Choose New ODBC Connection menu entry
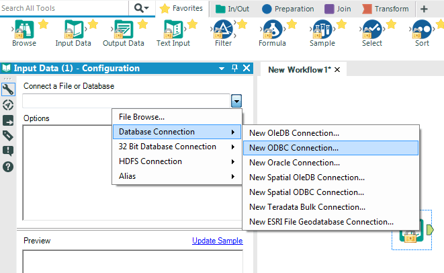This screenshot has width=444, height=273. point(294,148)
